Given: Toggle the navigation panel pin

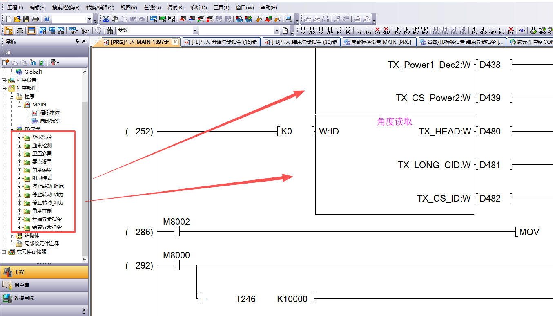Looking at the screenshot, I should (x=78, y=41).
